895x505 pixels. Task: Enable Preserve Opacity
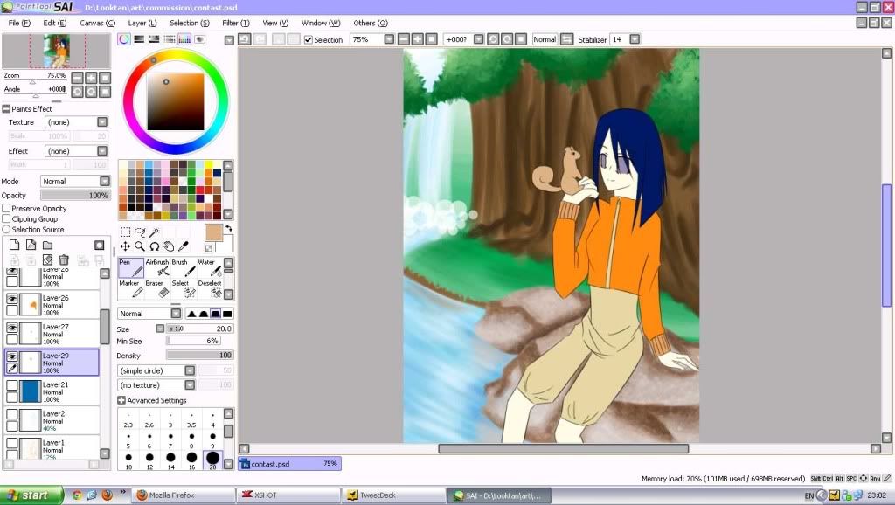pos(6,208)
